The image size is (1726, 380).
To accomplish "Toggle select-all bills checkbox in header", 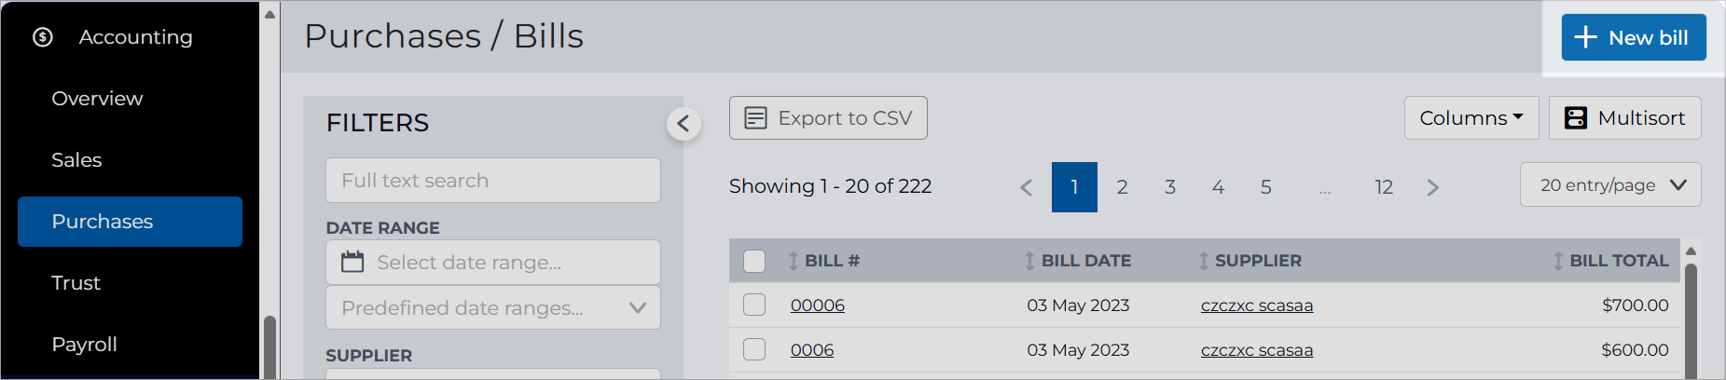I will 754,261.
